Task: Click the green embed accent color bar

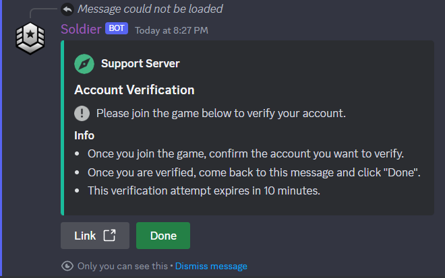Action: point(62,128)
